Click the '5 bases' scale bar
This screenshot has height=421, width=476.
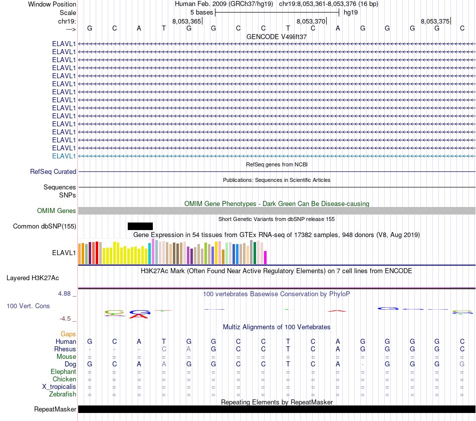pyautogui.click(x=277, y=13)
